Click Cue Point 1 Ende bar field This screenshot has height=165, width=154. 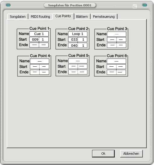click(34, 45)
